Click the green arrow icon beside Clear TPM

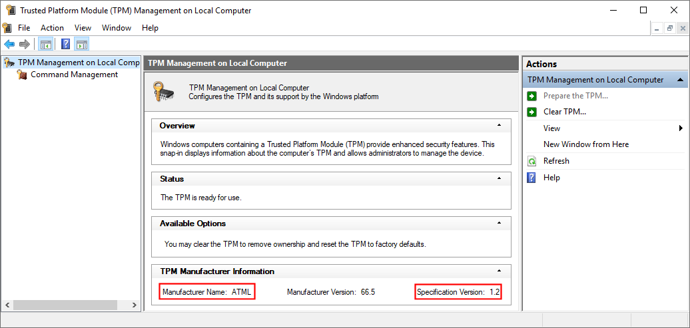coord(531,112)
